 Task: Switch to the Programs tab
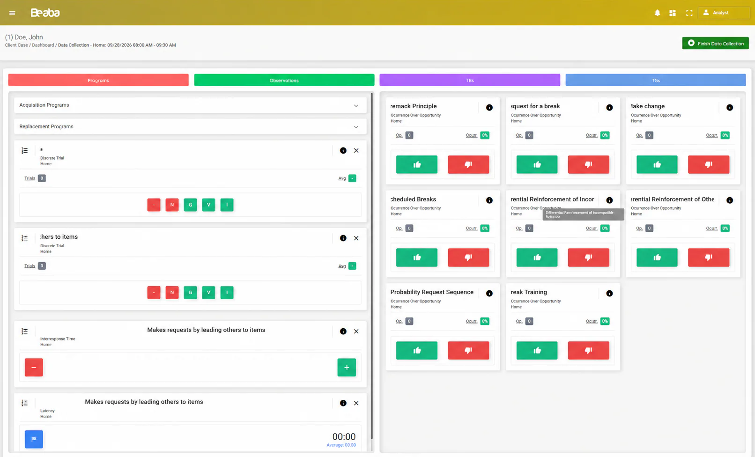coord(98,80)
